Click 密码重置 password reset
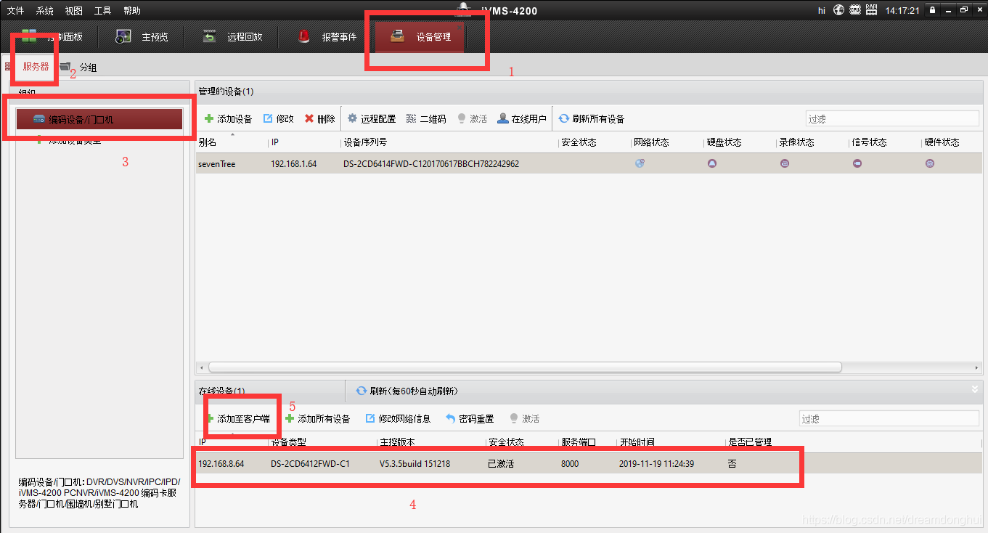 (x=470, y=419)
